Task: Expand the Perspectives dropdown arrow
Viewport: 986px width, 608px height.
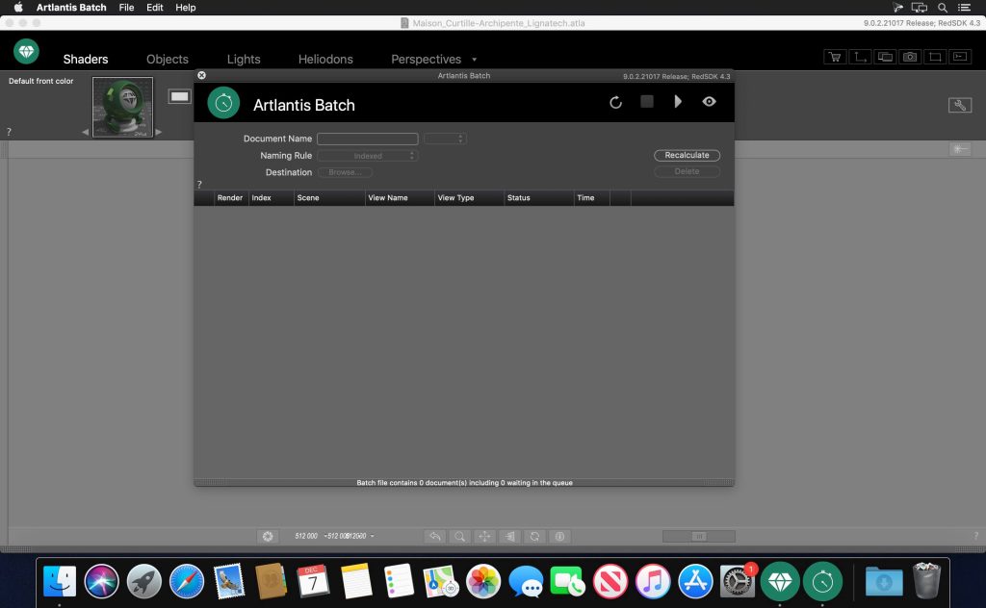Action: pyautogui.click(x=475, y=60)
